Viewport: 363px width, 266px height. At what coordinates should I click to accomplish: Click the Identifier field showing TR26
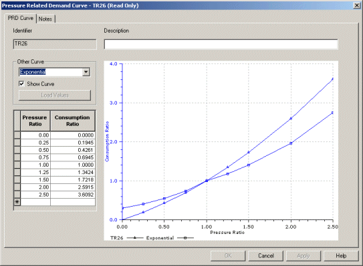[x=55, y=44]
